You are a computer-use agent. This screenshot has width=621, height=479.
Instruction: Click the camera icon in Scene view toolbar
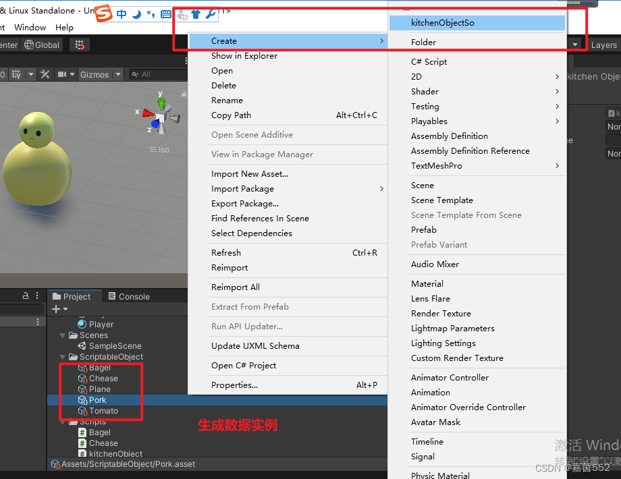[63, 74]
